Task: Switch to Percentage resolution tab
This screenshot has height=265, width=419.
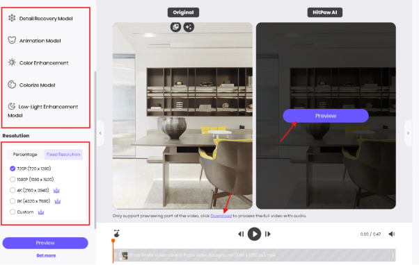Action: 25,155
